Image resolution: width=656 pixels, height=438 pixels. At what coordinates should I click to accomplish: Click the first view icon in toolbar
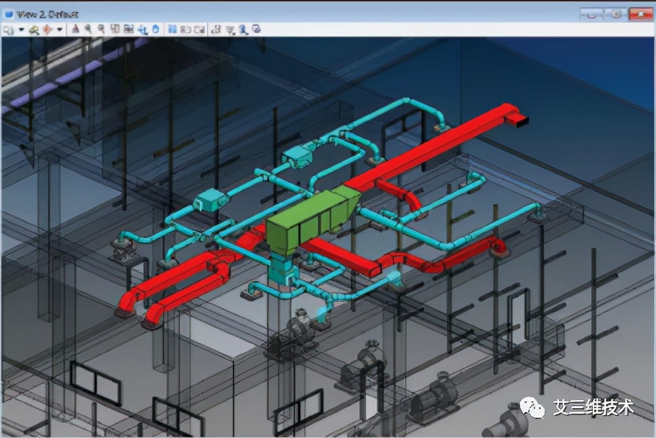click(x=8, y=30)
